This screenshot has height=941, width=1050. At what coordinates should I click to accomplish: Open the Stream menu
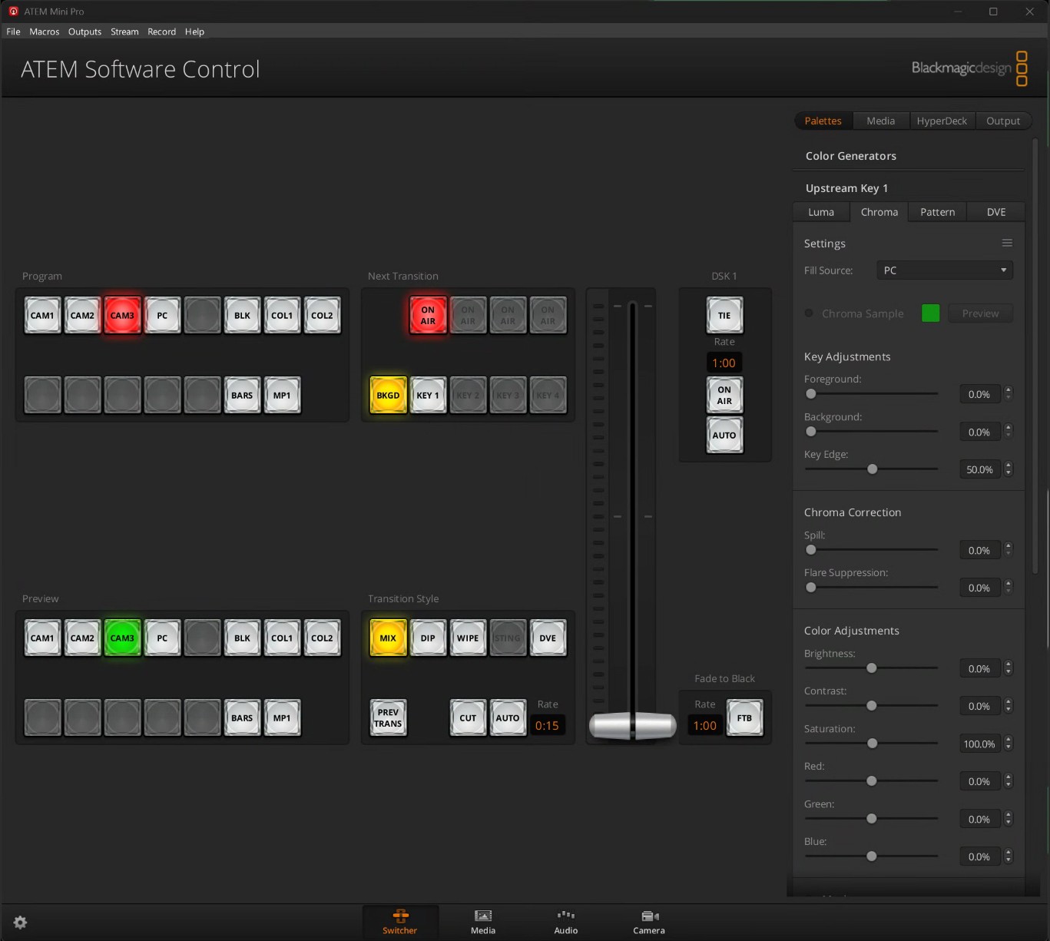click(x=124, y=31)
